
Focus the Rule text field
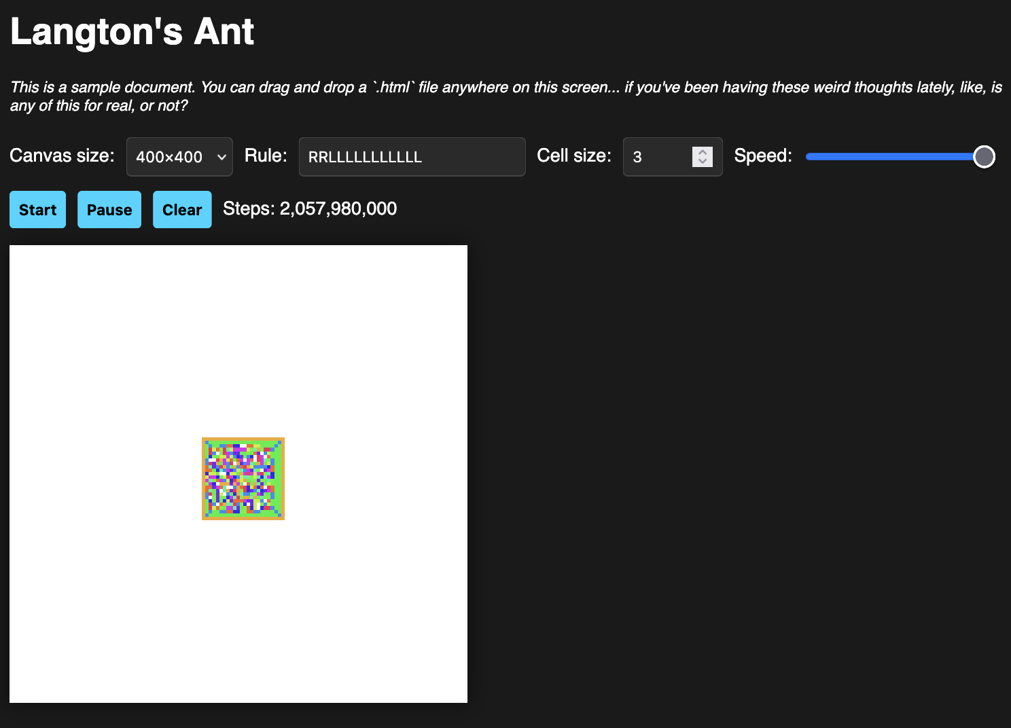point(412,157)
